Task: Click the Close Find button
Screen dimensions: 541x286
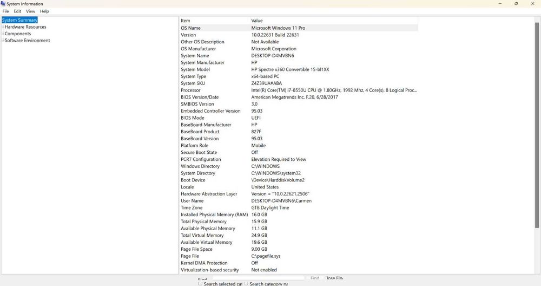Action: [334, 278]
